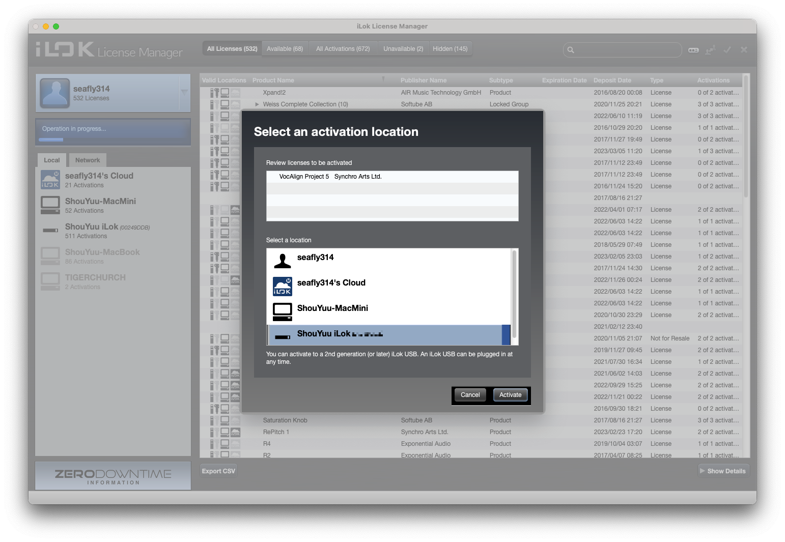The height and width of the screenshot is (542, 785).
Task: Click the X deactivate toolbar icon
Action: tap(744, 49)
